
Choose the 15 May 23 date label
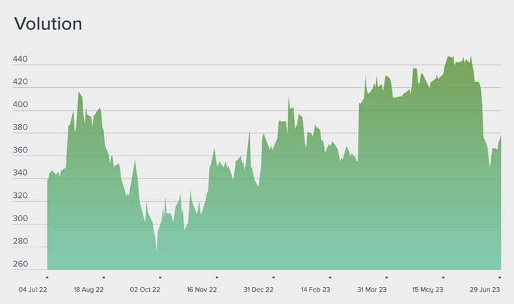(x=428, y=289)
